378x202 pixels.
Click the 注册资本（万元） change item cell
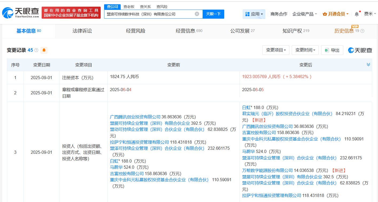pos(84,78)
